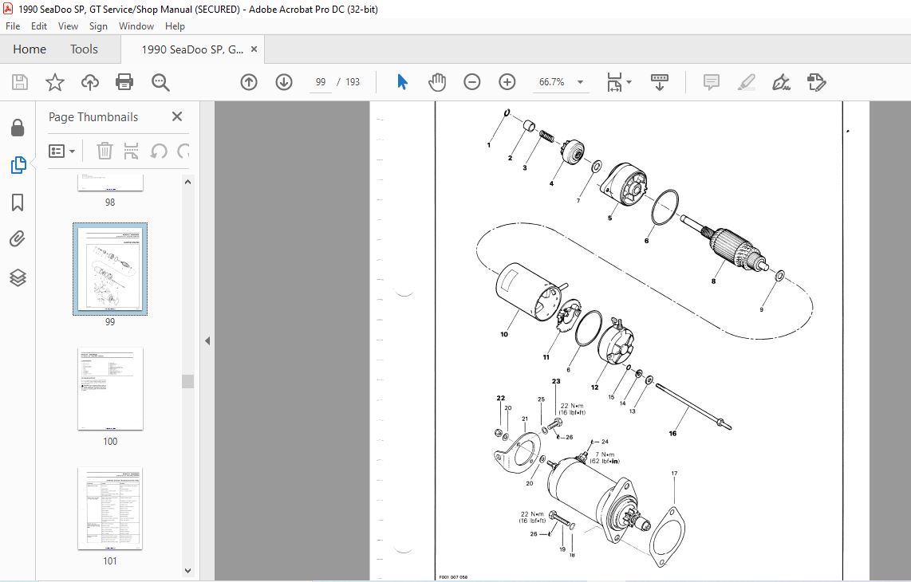Add document to favorites with star icon
Viewport: 911px width, 582px height.
point(54,82)
